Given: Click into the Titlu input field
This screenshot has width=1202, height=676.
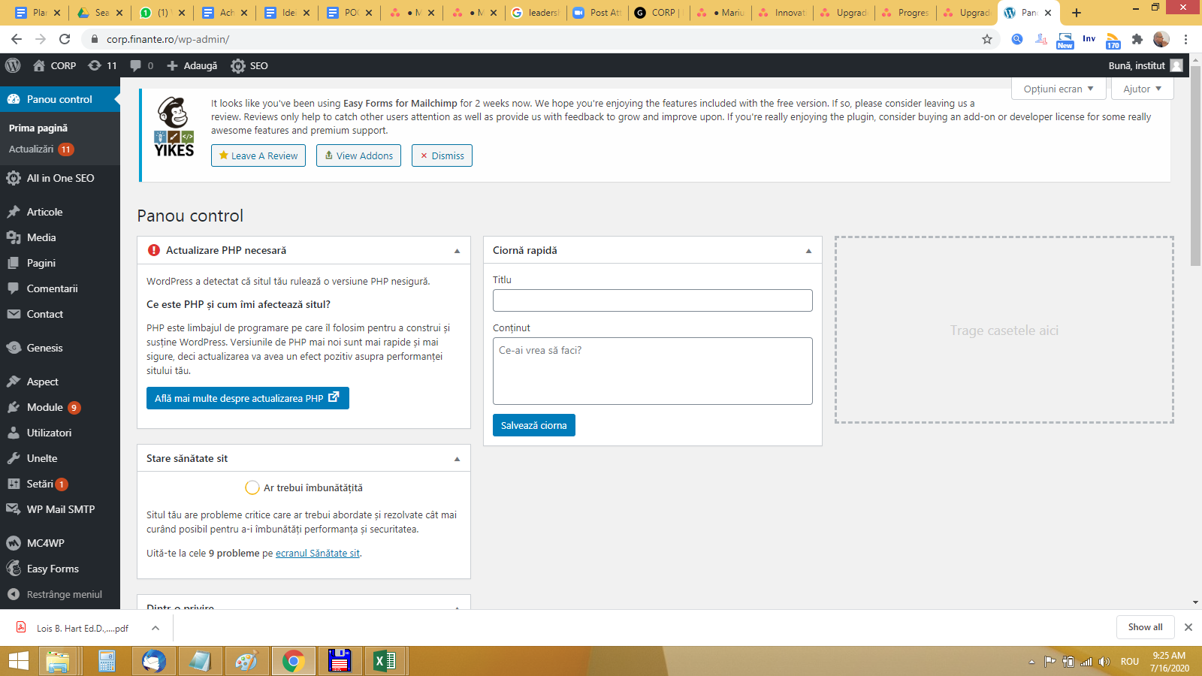Looking at the screenshot, I should 652,300.
